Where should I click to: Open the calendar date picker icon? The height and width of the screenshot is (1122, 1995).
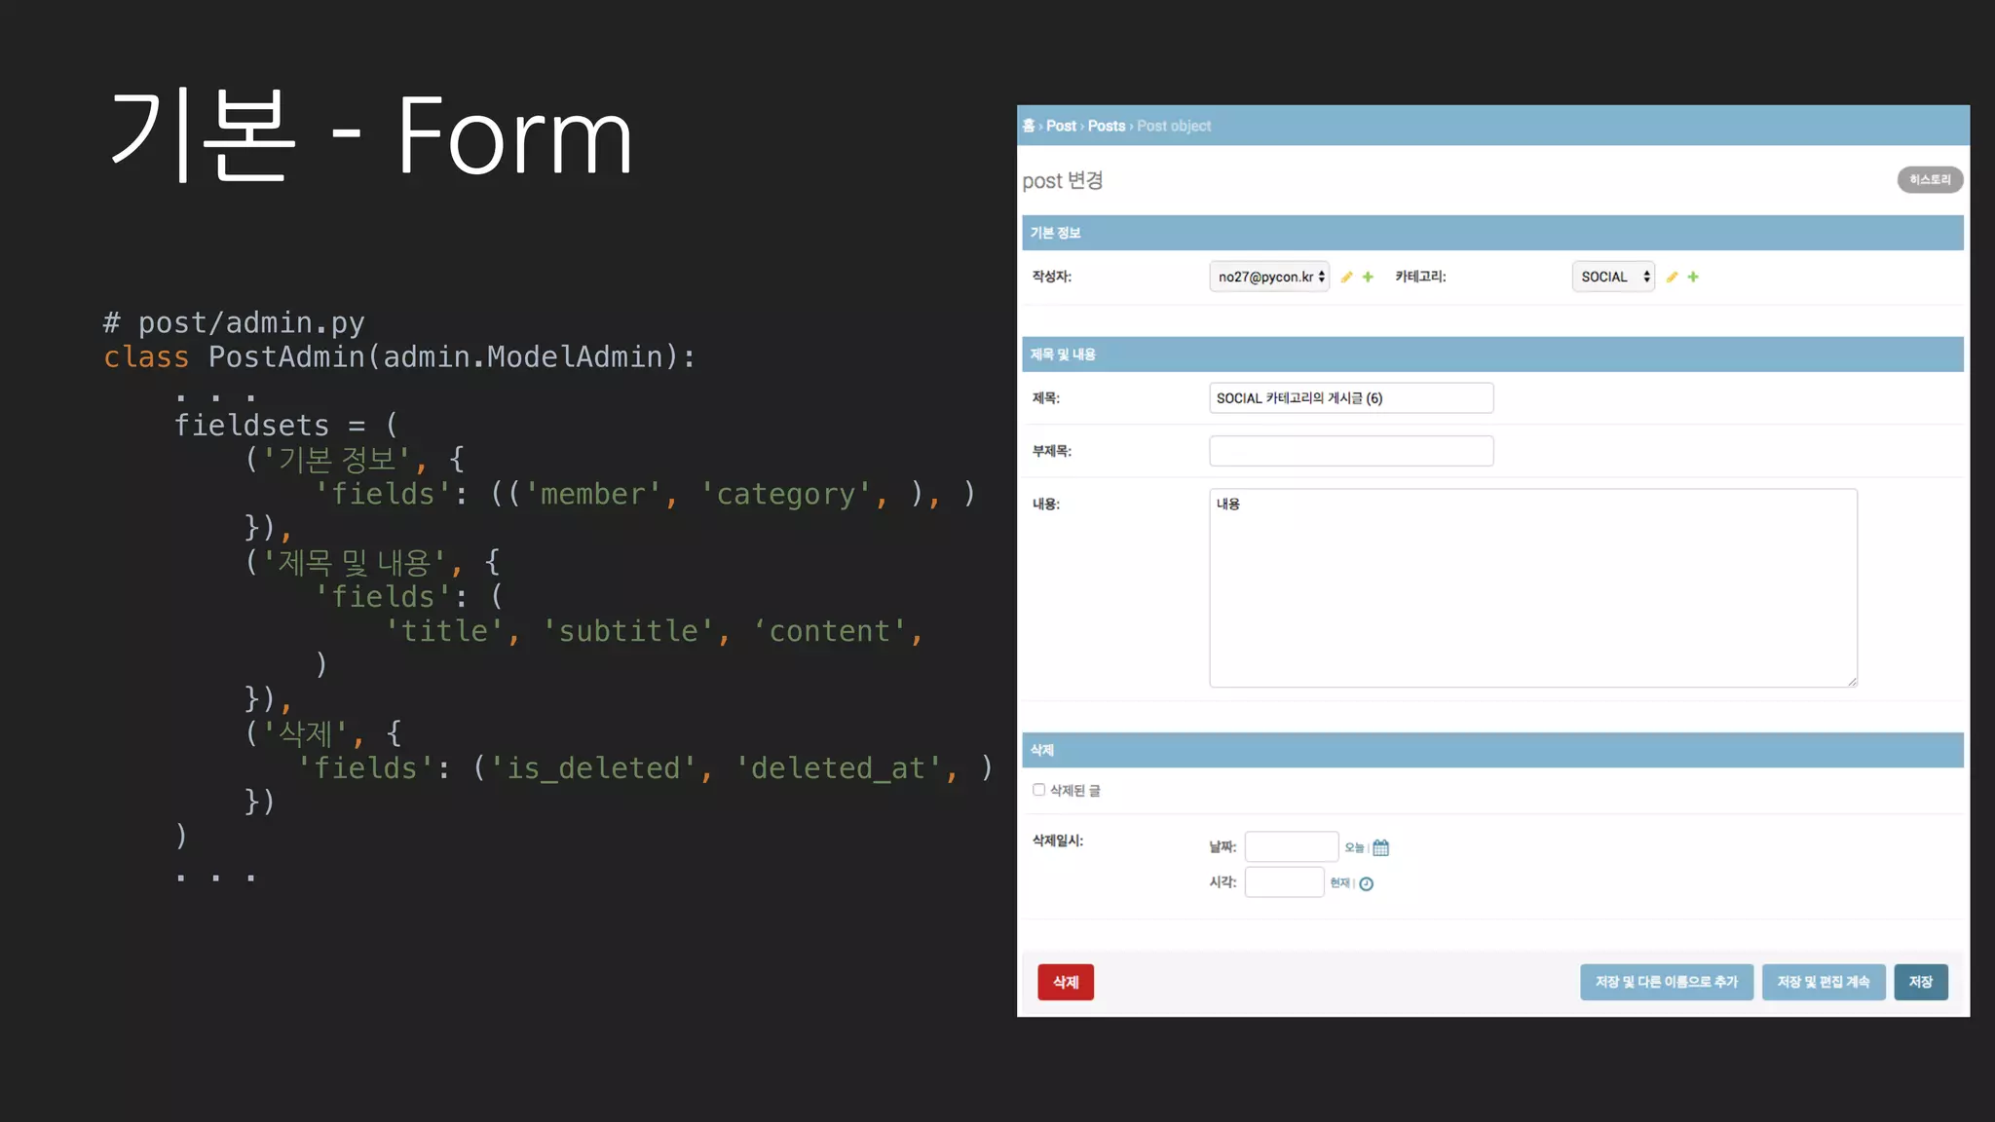click(x=1380, y=848)
